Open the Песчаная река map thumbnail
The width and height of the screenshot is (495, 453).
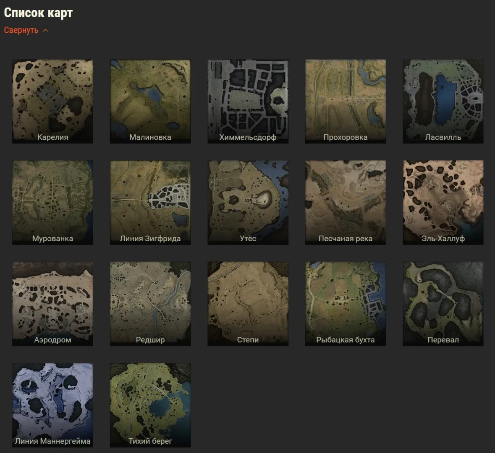(346, 203)
